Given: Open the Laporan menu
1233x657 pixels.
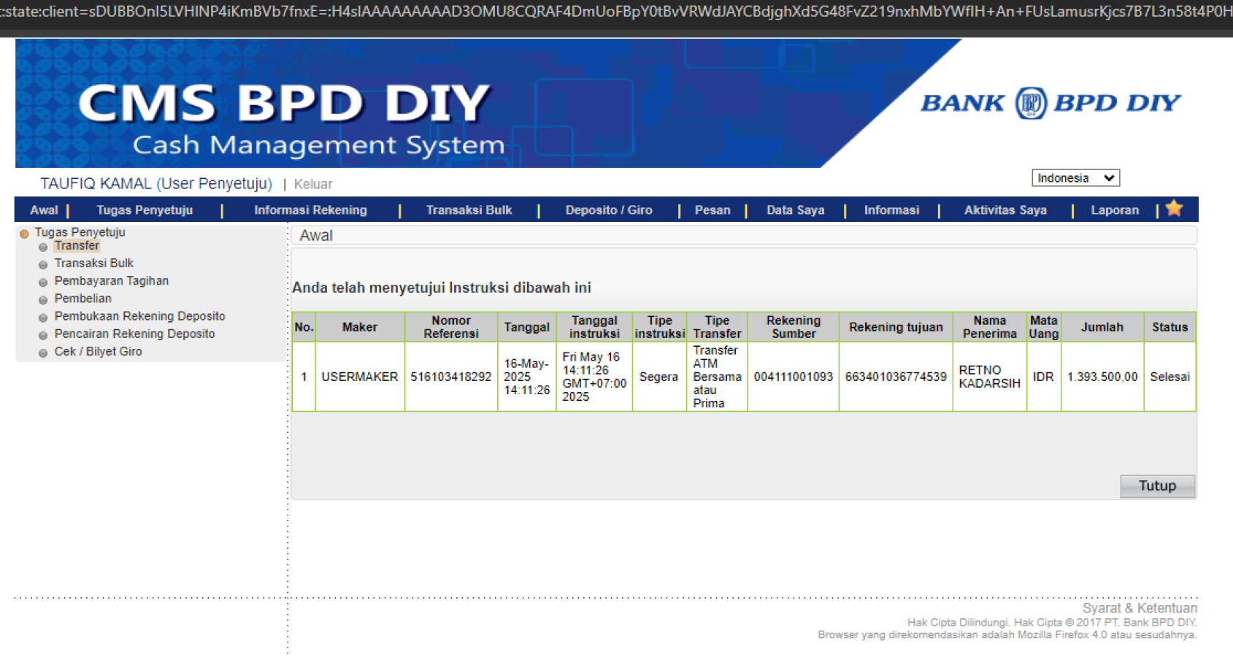Looking at the screenshot, I should pyautogui.click(x=1115, y=210).
